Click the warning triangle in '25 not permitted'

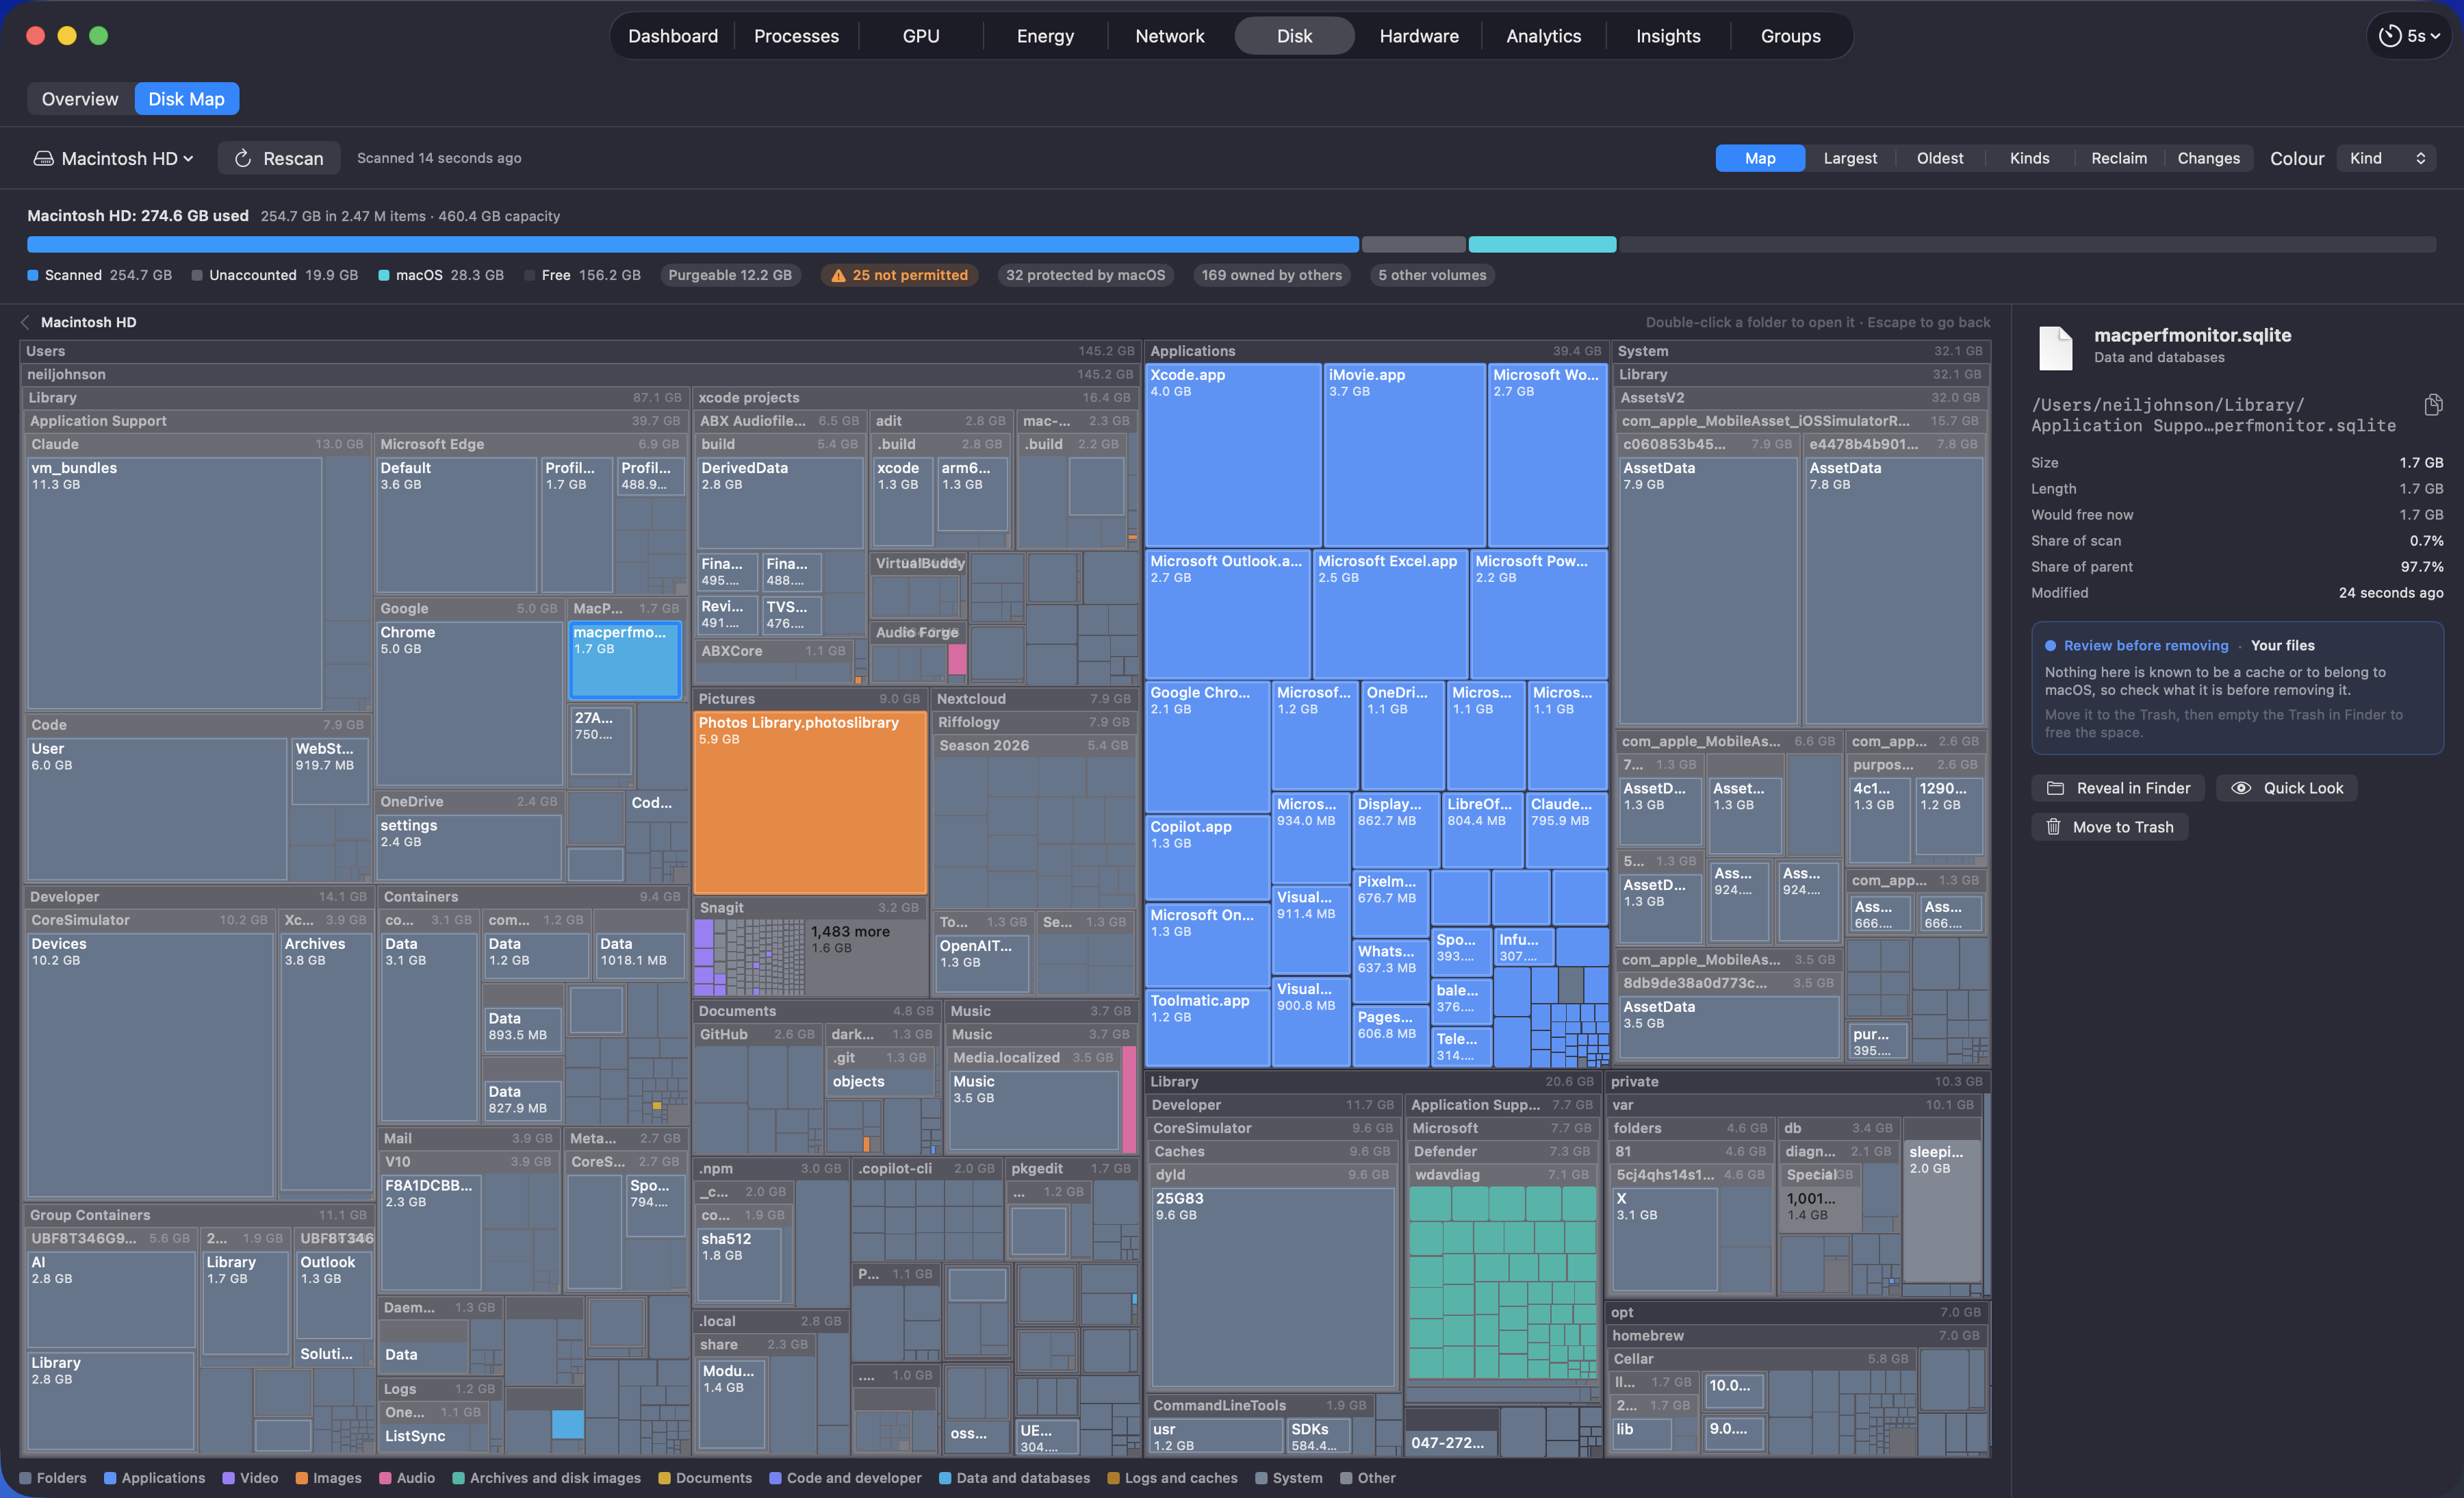[838, 275]
